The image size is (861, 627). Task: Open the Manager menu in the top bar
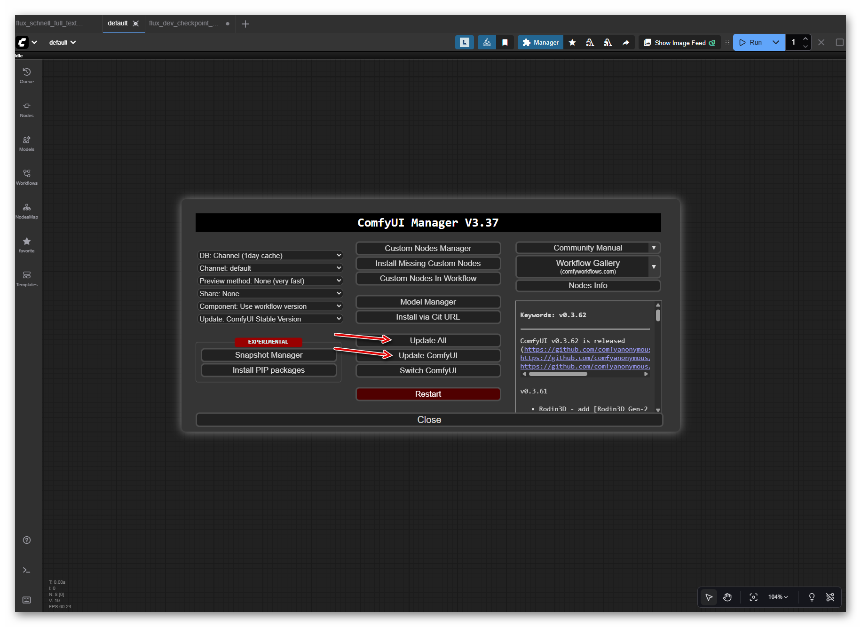[540, 42]
